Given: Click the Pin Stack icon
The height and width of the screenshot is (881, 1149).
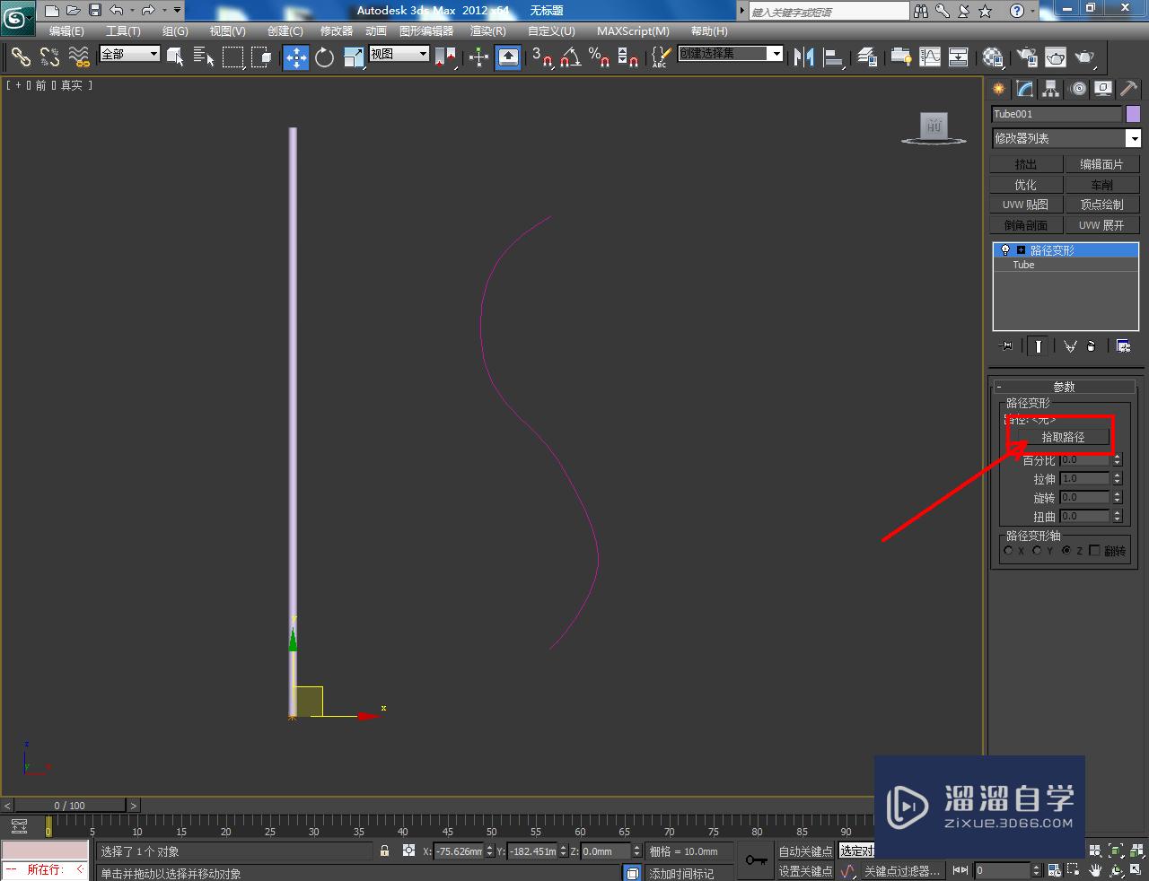Looking at the screenshot, I should pyautogui.click(x=1006, y=345).
